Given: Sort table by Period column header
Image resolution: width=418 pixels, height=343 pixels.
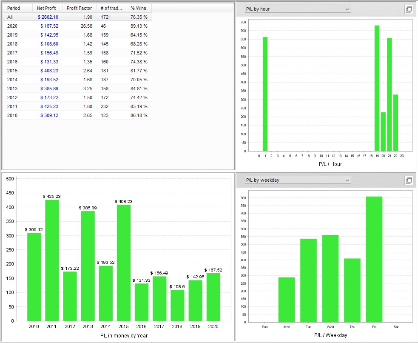Looking at the screenshot, I should 17,8.
